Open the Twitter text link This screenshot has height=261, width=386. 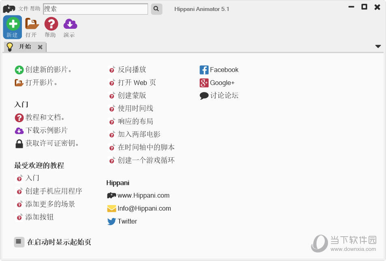coord(127,221)
